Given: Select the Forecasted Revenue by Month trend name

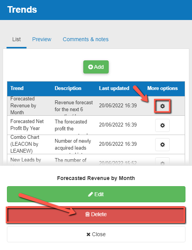Looking at the screenshot, I should pos(23,105).
